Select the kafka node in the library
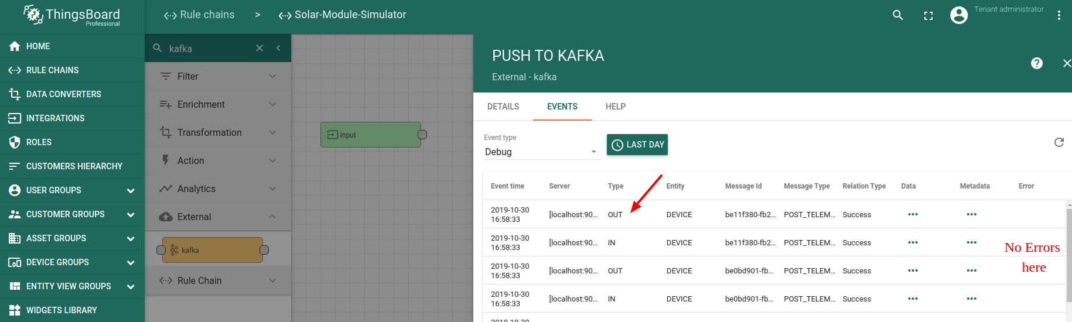 click(x=213, y=250)
